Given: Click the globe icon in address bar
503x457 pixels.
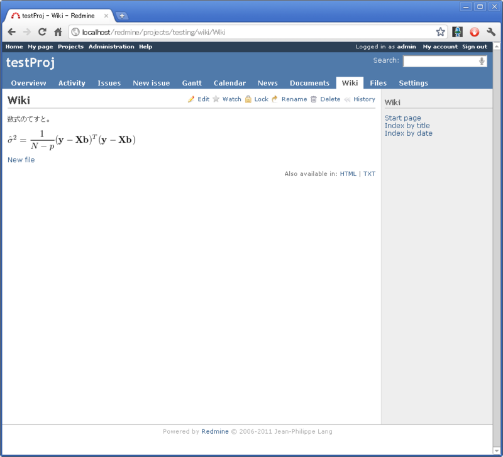Looking at the screenshot, I should pyautogui.click(x=75, y=32).
